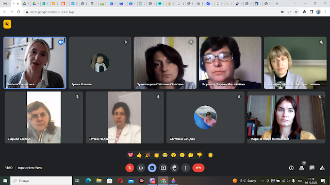Switch to the Gmail tab

(6, 4)
